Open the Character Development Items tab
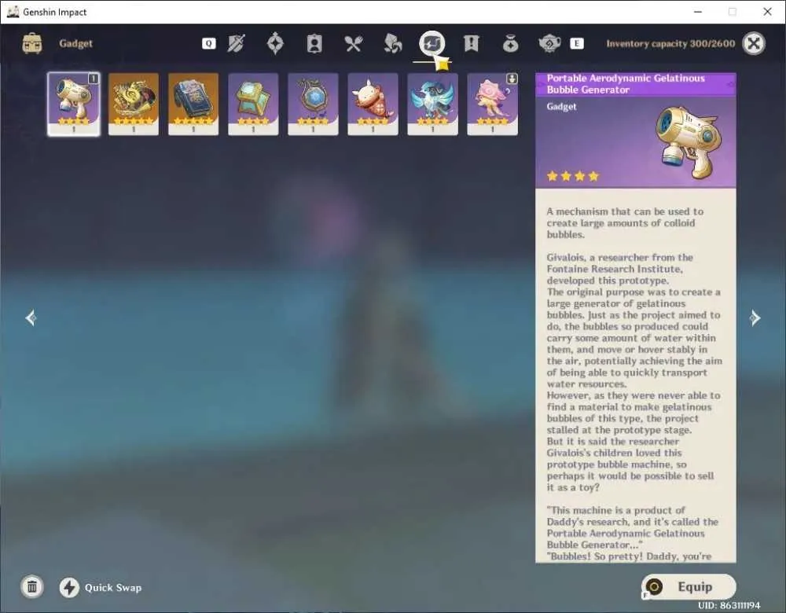Viewport: 786px width, 613px height. tap(314, 43)
